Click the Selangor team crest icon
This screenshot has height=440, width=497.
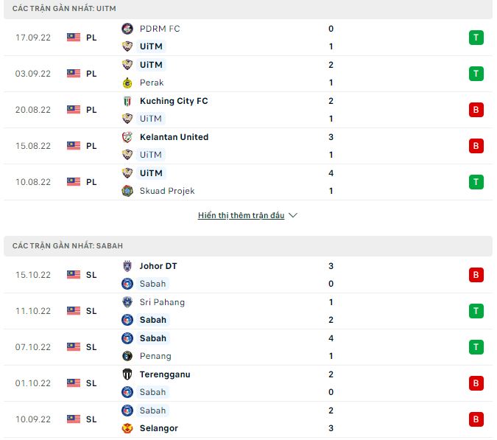tap(127, 428)
